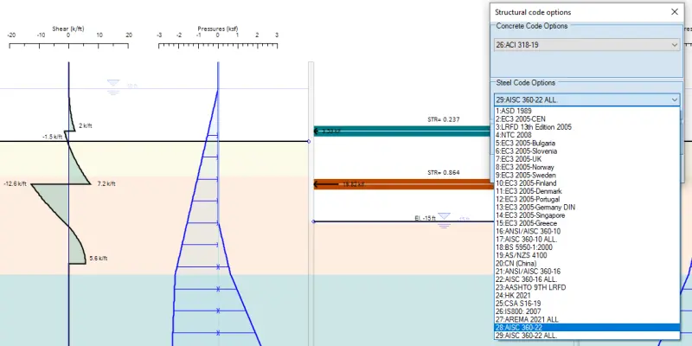
Task: Select highlighted 28:AISC 360-22 entry
Action: 586,328
